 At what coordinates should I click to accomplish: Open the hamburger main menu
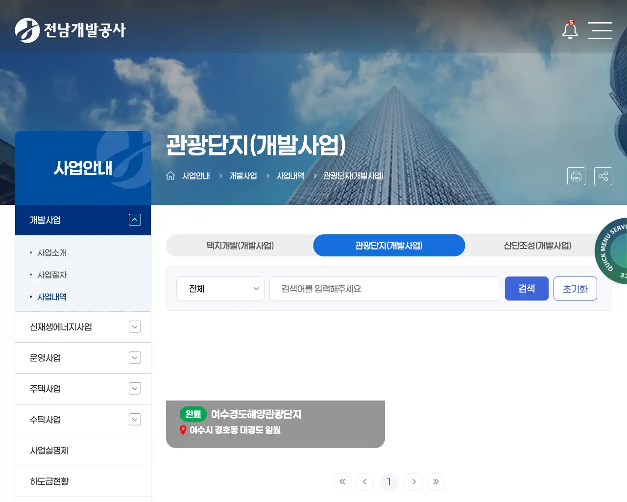tap(600, 30)
